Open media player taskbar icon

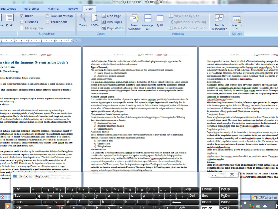click(7, 206)
